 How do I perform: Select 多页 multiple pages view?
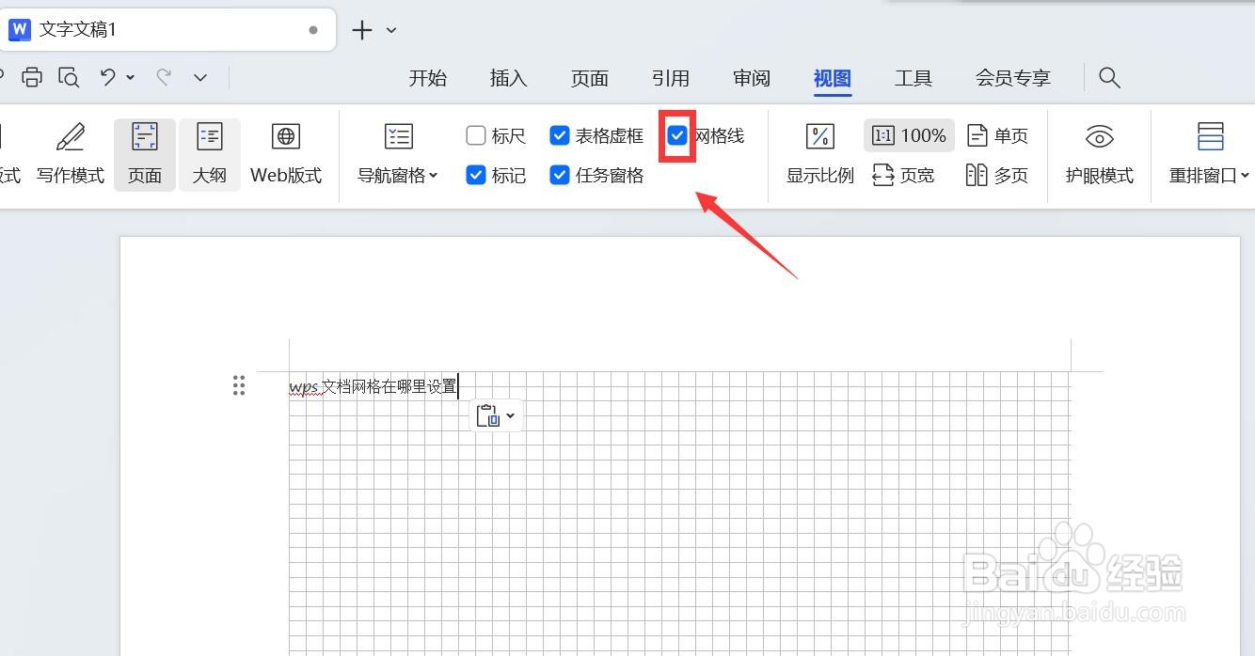(997, 175)
